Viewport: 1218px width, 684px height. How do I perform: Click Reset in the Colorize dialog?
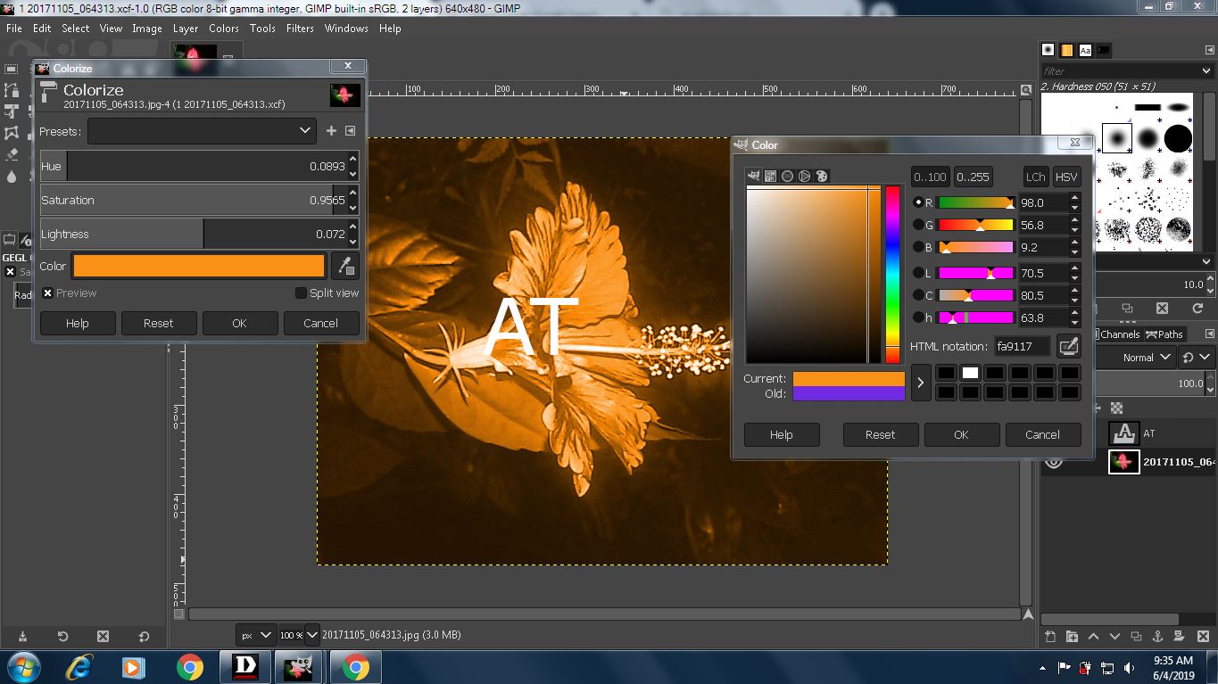point(158,323)
